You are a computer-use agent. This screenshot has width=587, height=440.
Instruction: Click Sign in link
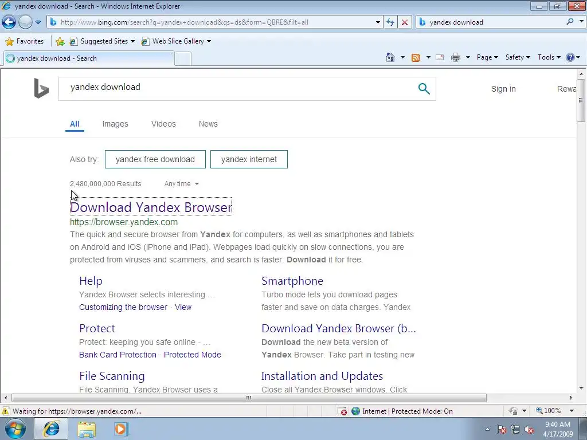(503, 89)
